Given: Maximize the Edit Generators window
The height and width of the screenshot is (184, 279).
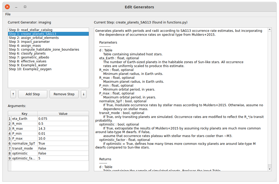Looking at the screenshot, I should coord(25,7).
